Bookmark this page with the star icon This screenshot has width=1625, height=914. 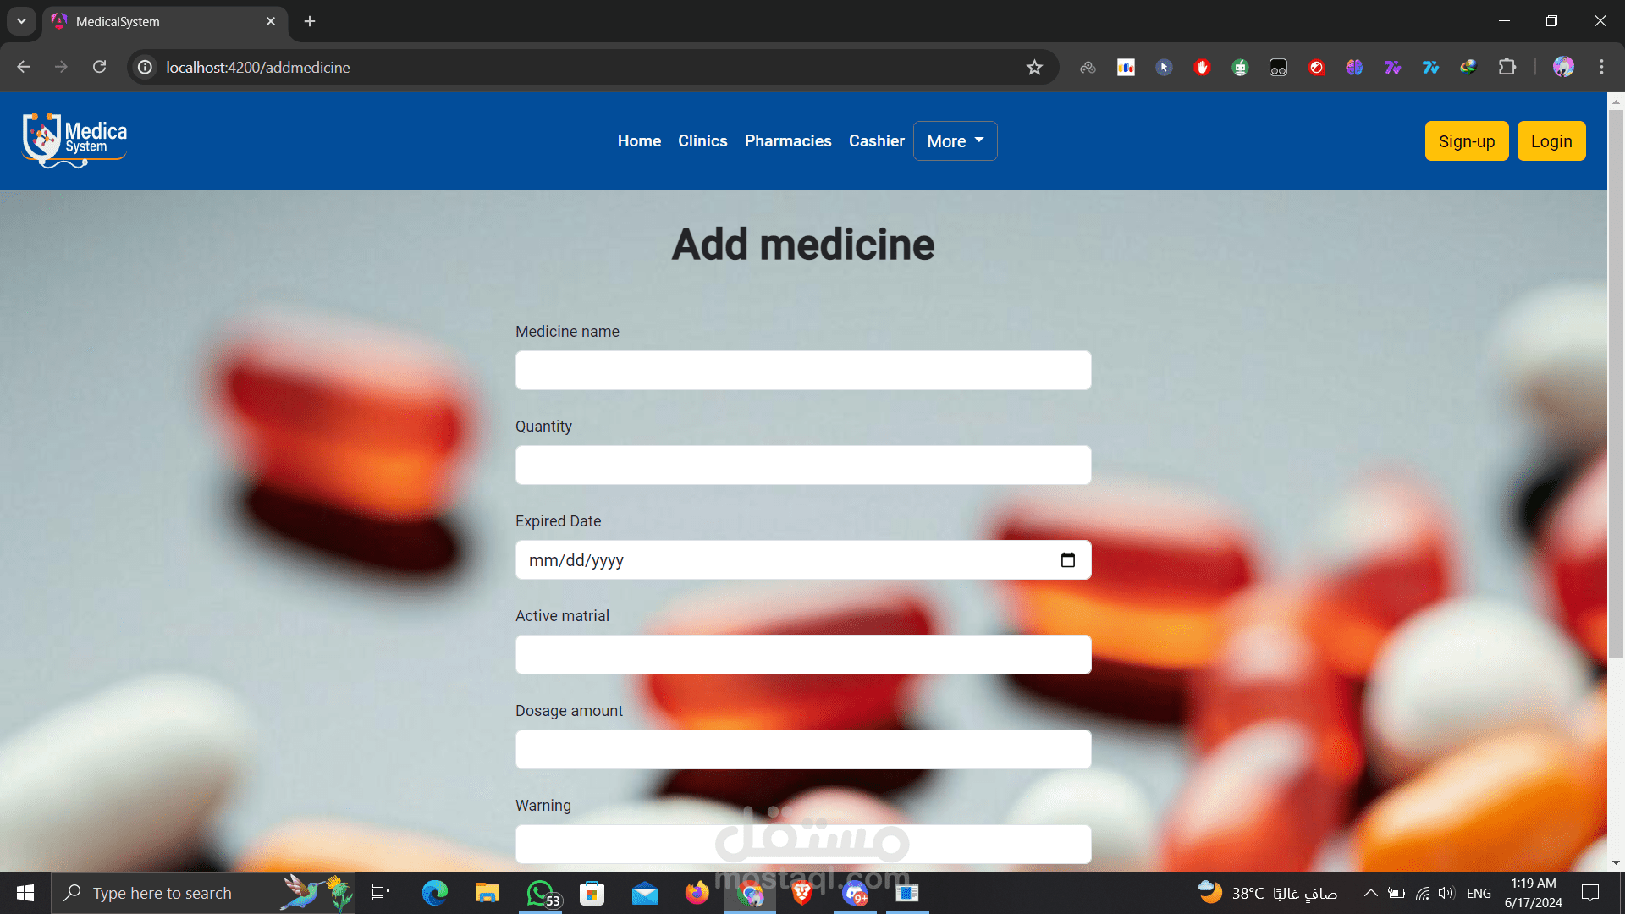click(1034, 68)
